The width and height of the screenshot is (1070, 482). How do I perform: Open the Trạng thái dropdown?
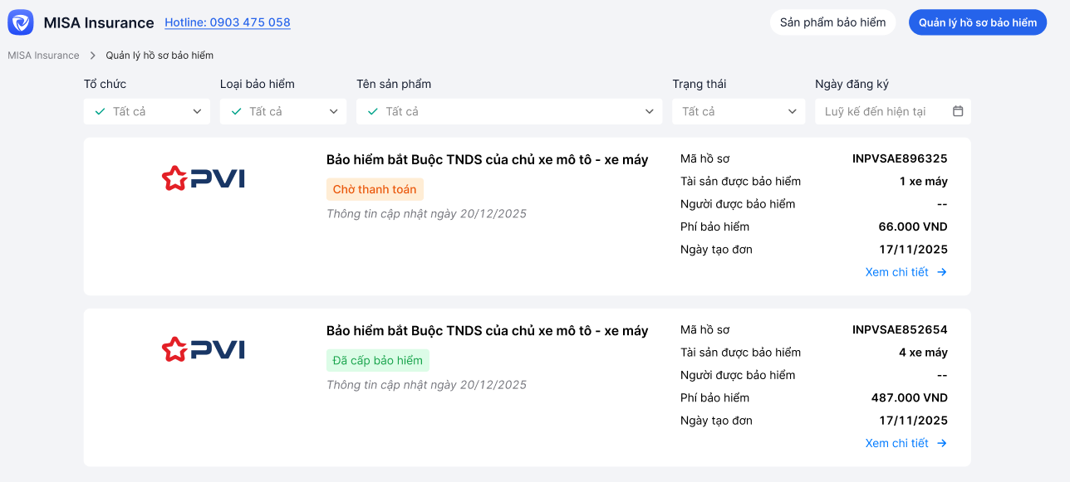click(738, 110)
